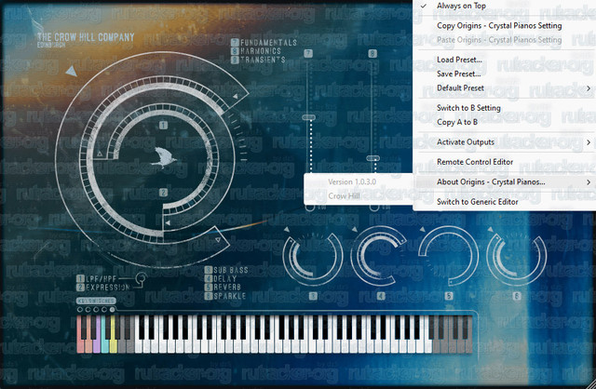Click the 6 badge beside the Sparkle label
This screenshot has height=389, width=596.
(x=208, y=296)
